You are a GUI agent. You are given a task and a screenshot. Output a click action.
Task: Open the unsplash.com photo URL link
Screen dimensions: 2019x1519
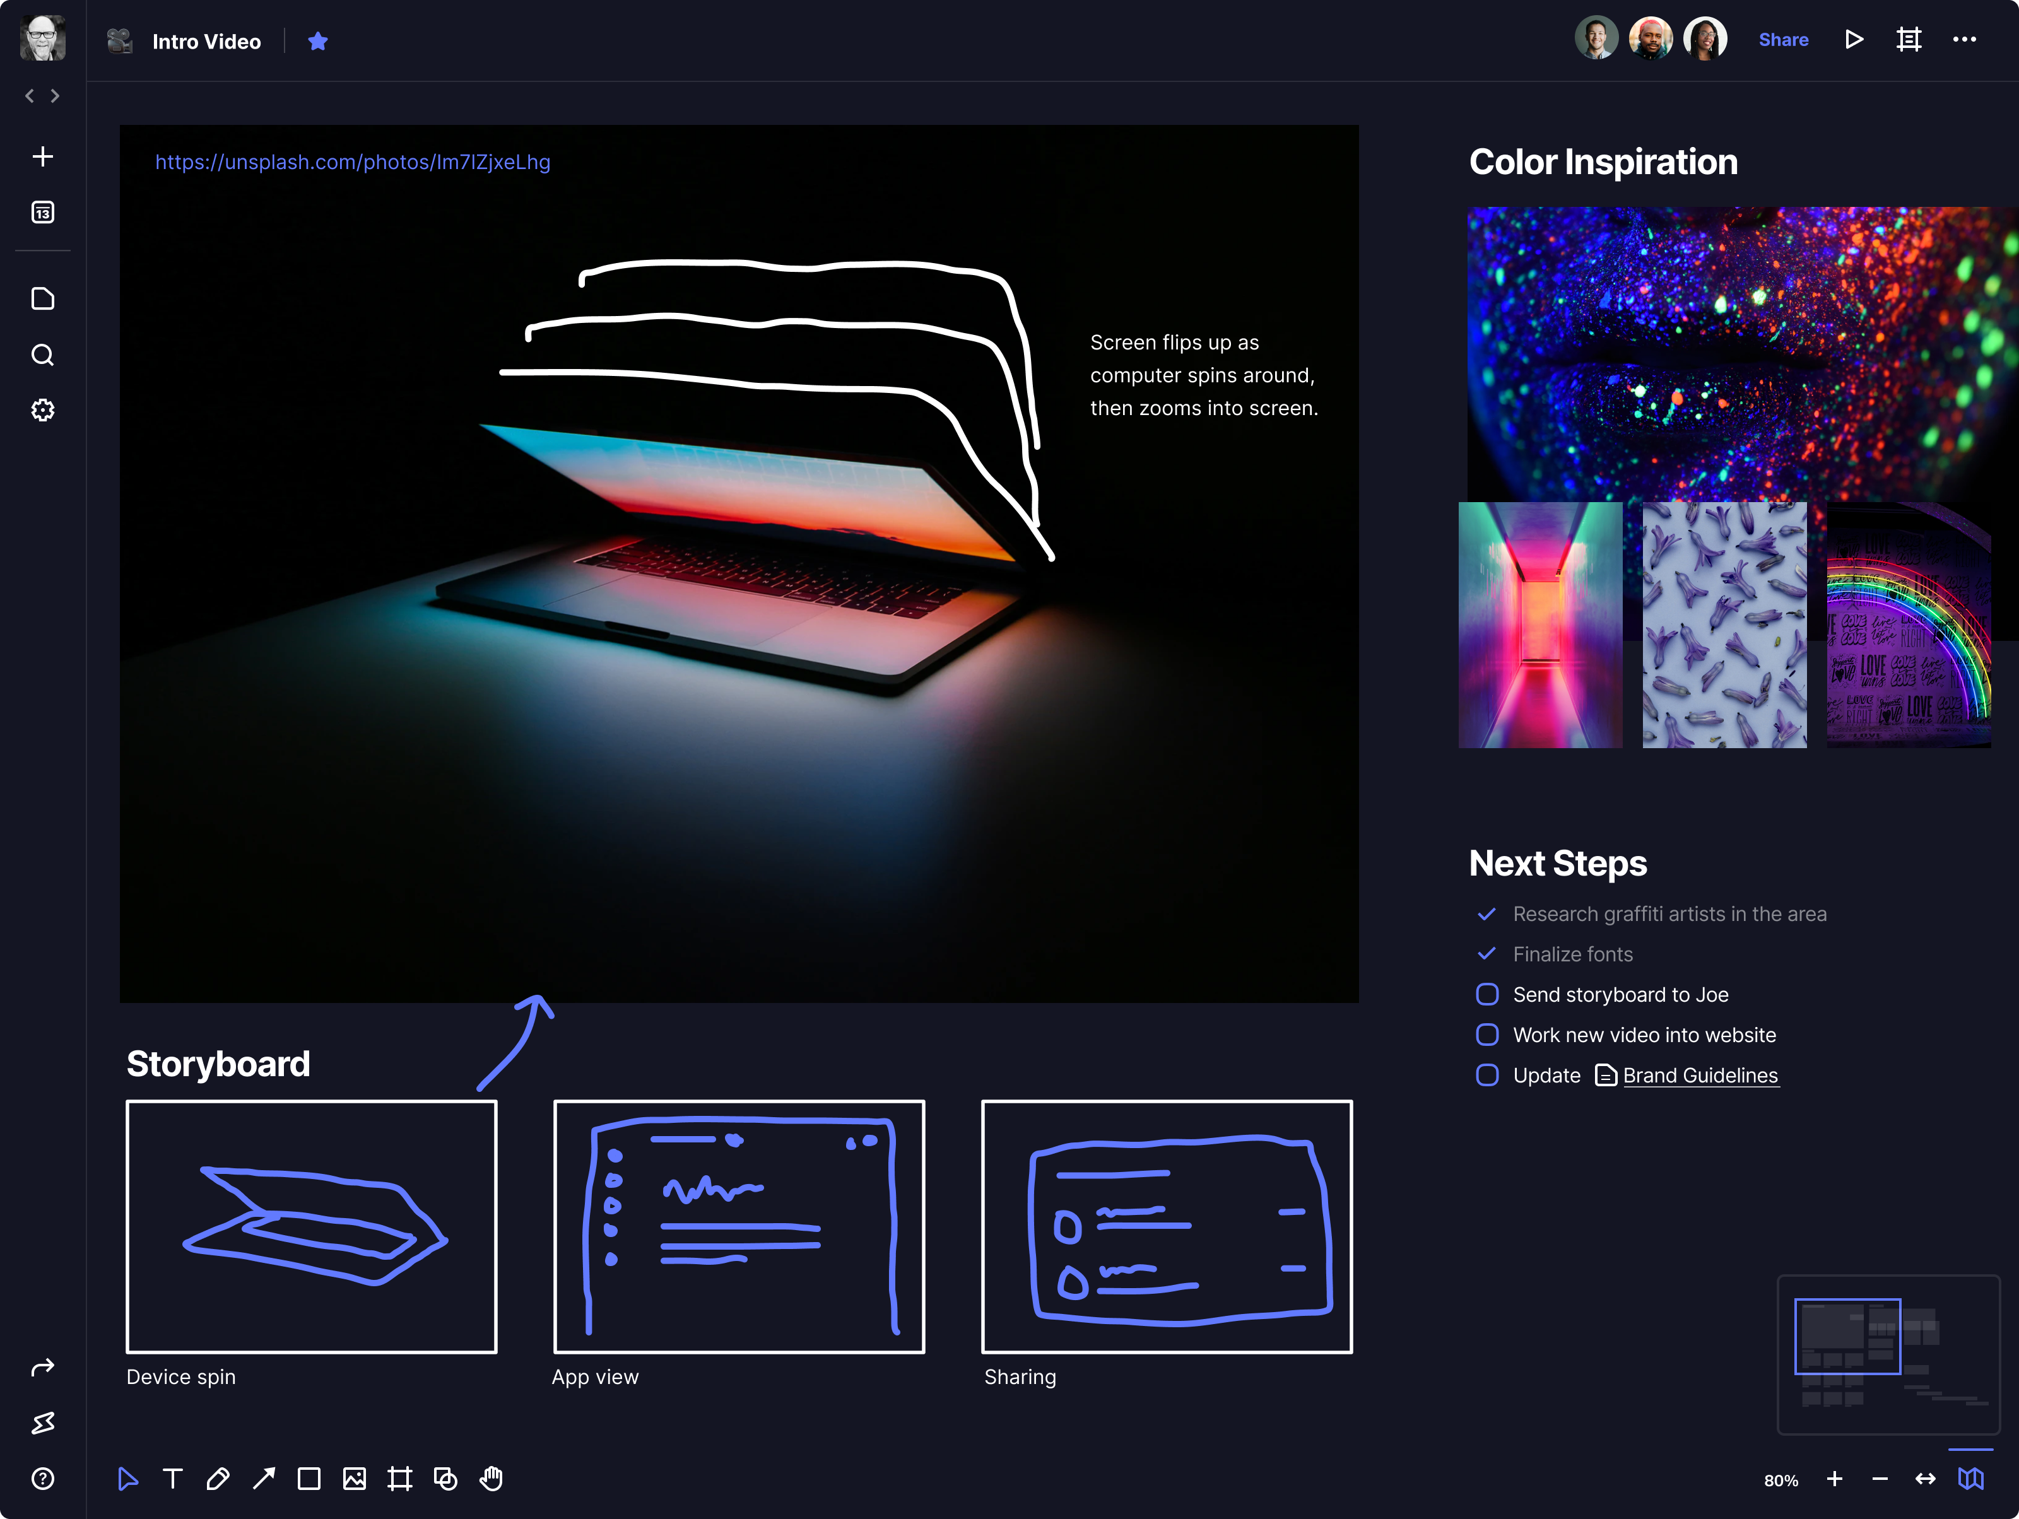click(352, 162)
